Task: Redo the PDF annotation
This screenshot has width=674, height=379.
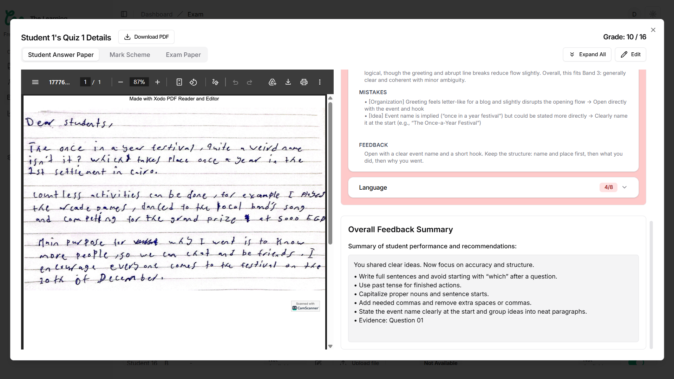Action: [x=250, y=82]
